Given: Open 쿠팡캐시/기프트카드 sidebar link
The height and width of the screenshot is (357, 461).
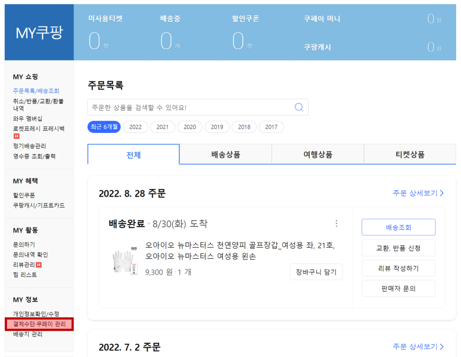Looking at the screenshot, I should coord(39,205).
